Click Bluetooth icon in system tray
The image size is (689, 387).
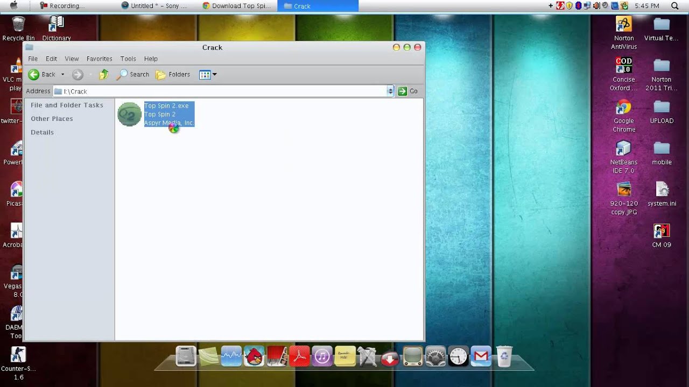point(579,6)
